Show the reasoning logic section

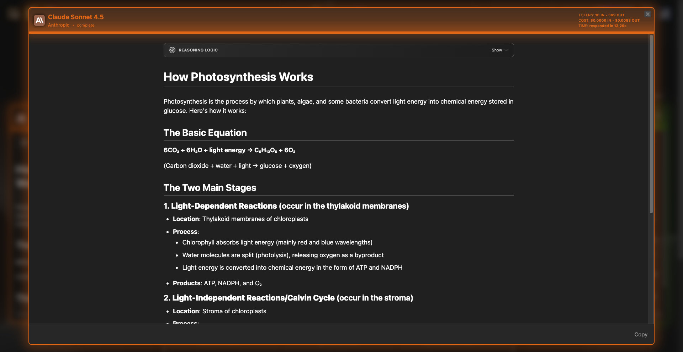[497, 50]
